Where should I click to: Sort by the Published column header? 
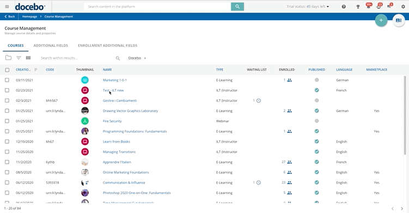pos(316,70)
